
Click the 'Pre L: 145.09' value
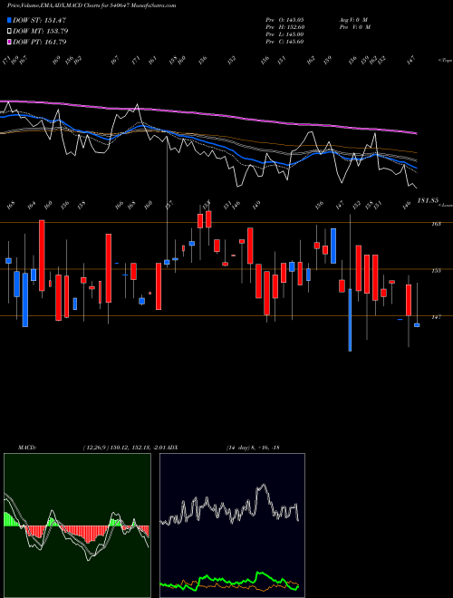tap(284, 34)
